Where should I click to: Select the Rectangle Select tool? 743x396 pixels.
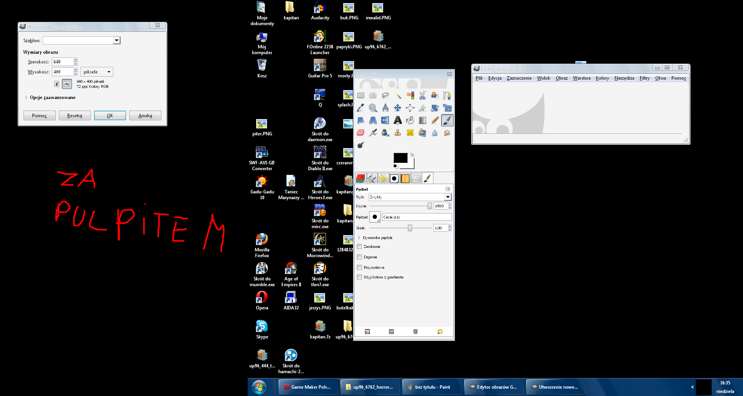pyautogui.click(x=361, y=96)
